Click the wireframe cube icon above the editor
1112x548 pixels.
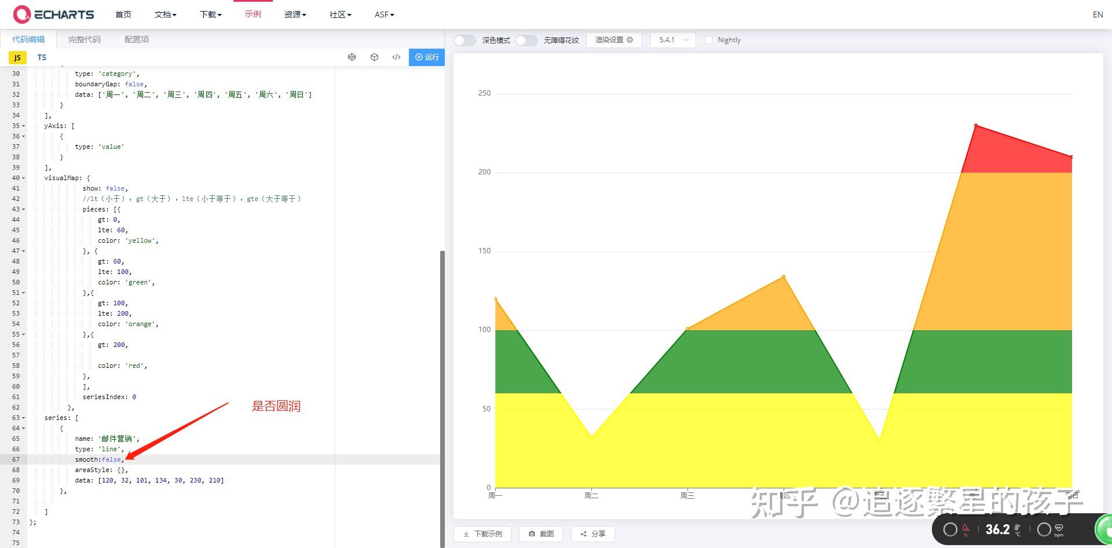(352, 57)
